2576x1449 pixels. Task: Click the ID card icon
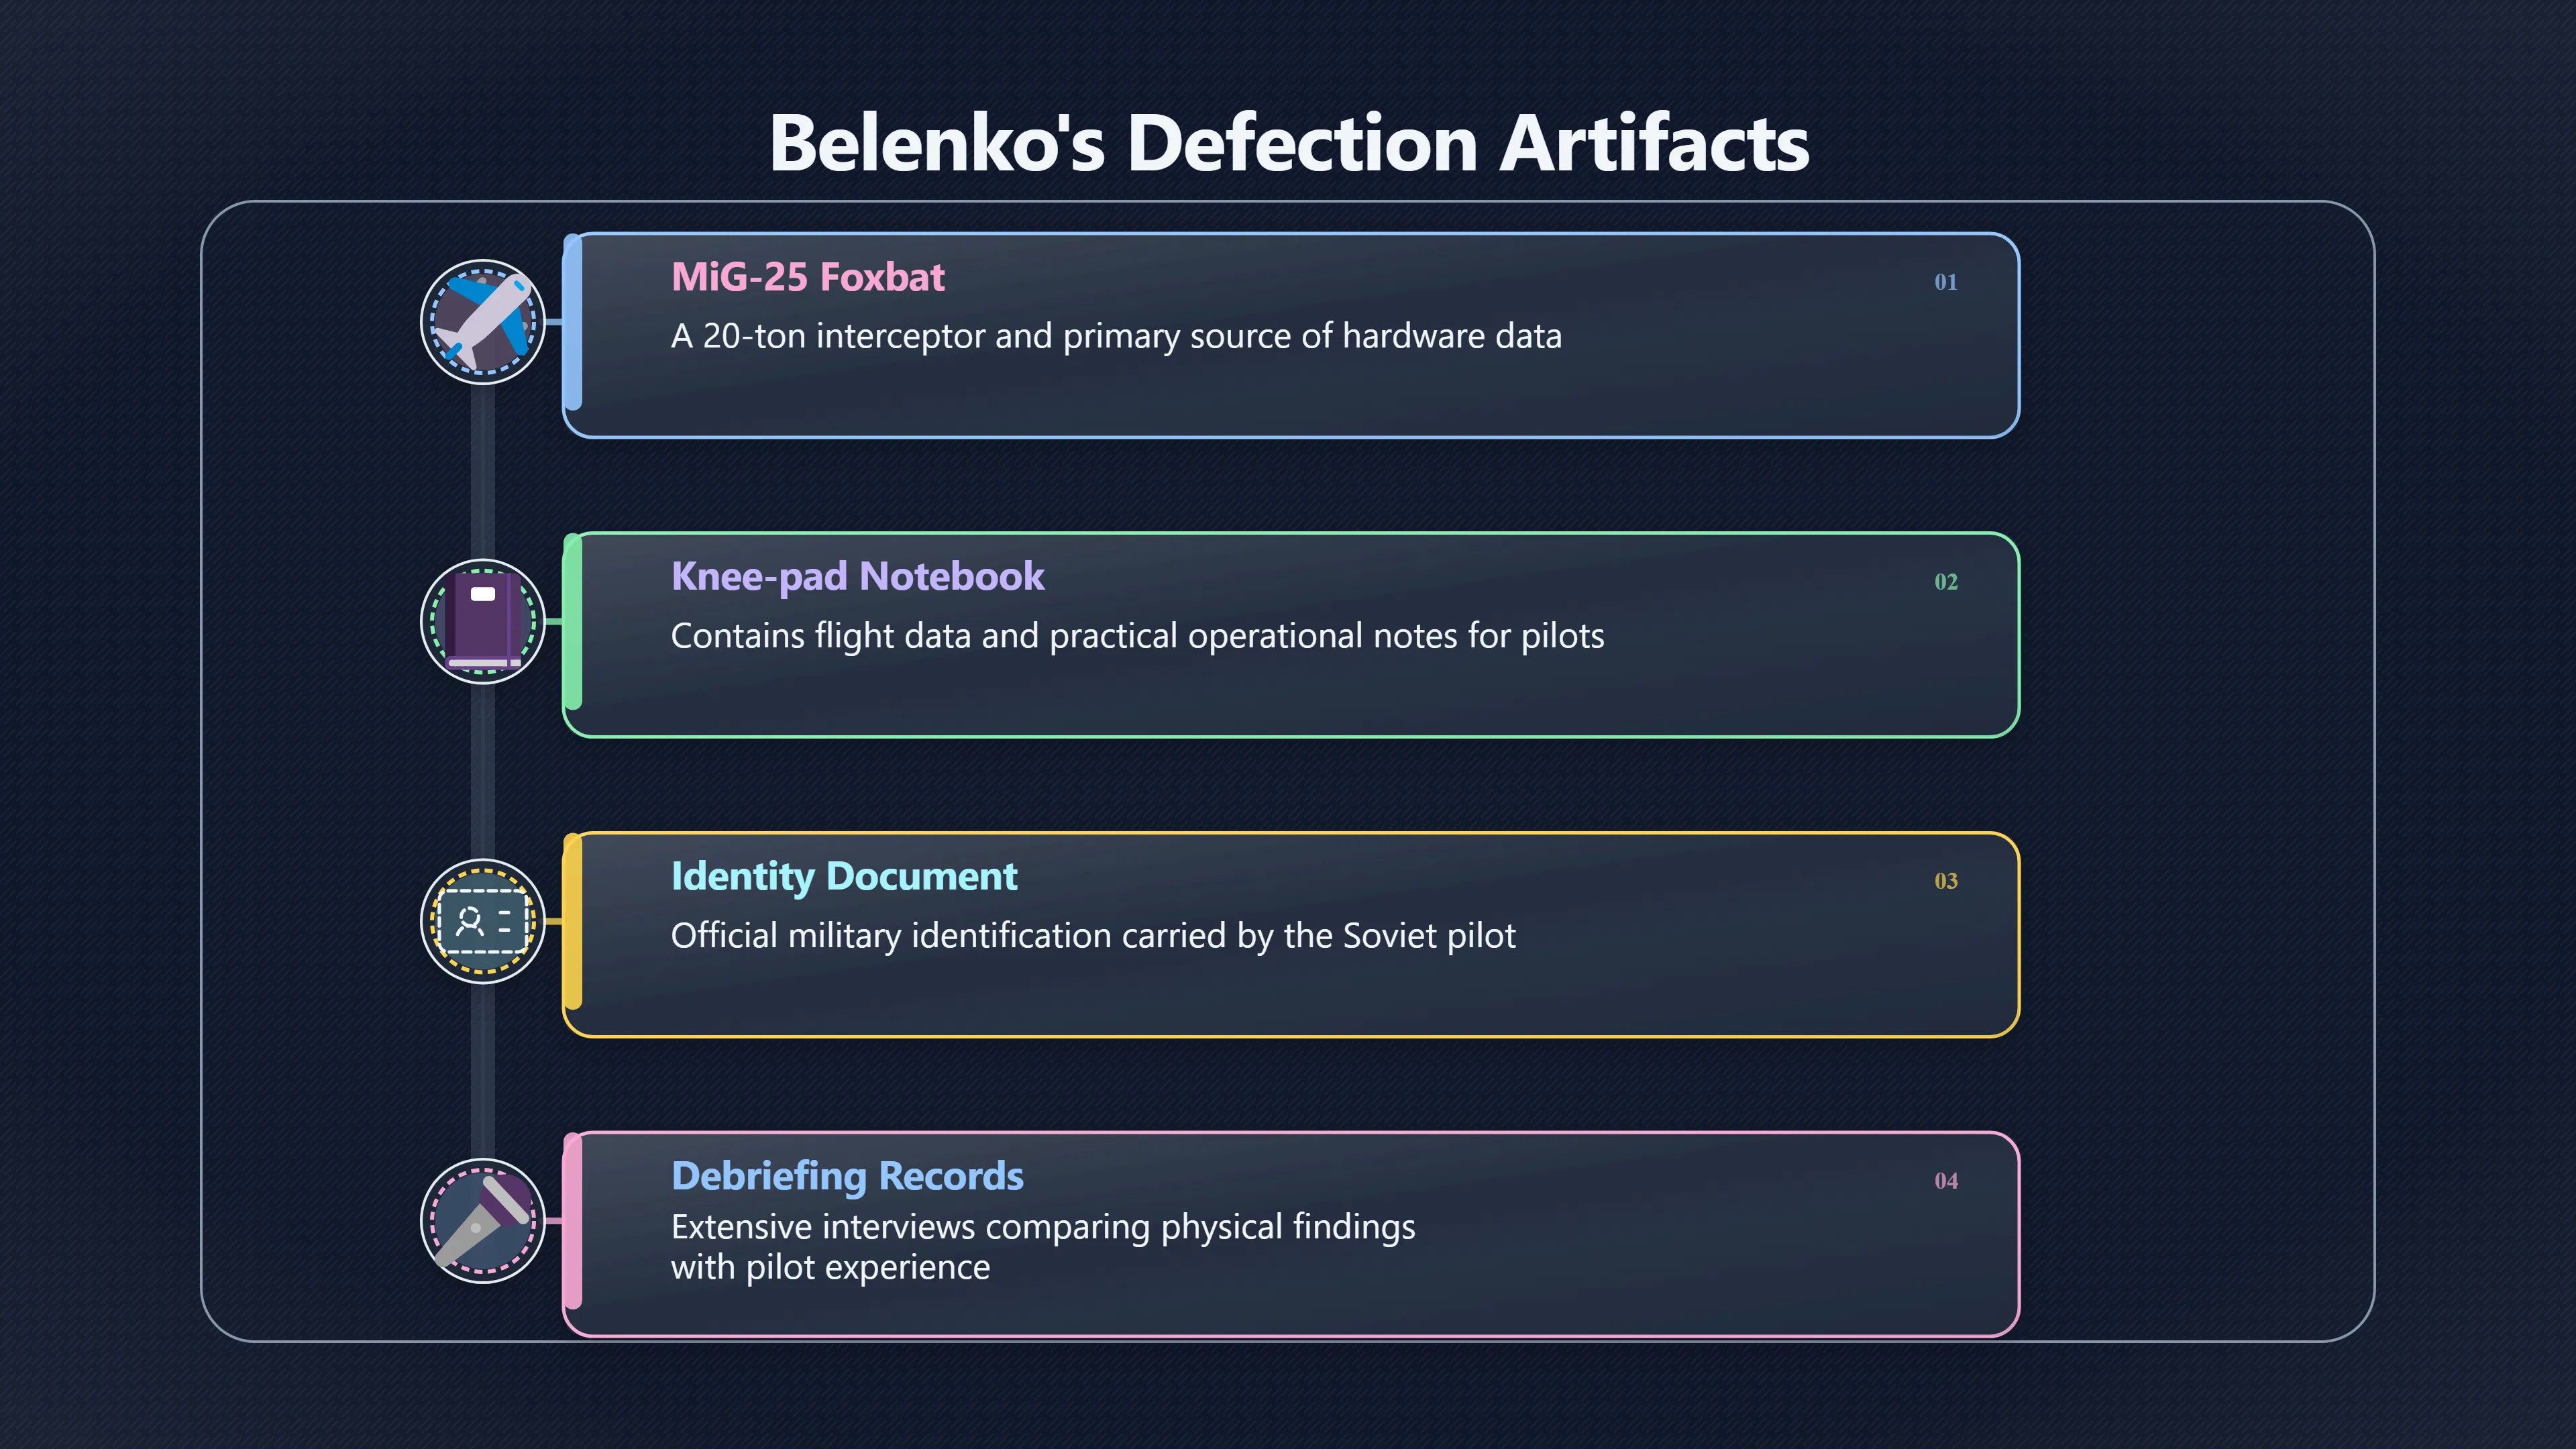(483, 921)
